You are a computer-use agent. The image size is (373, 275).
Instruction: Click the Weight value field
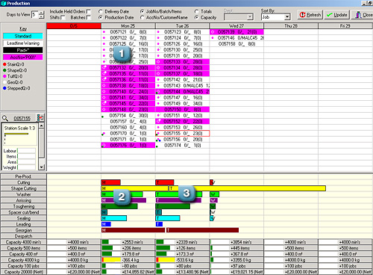pyautogui.click(x=26, y=167)
